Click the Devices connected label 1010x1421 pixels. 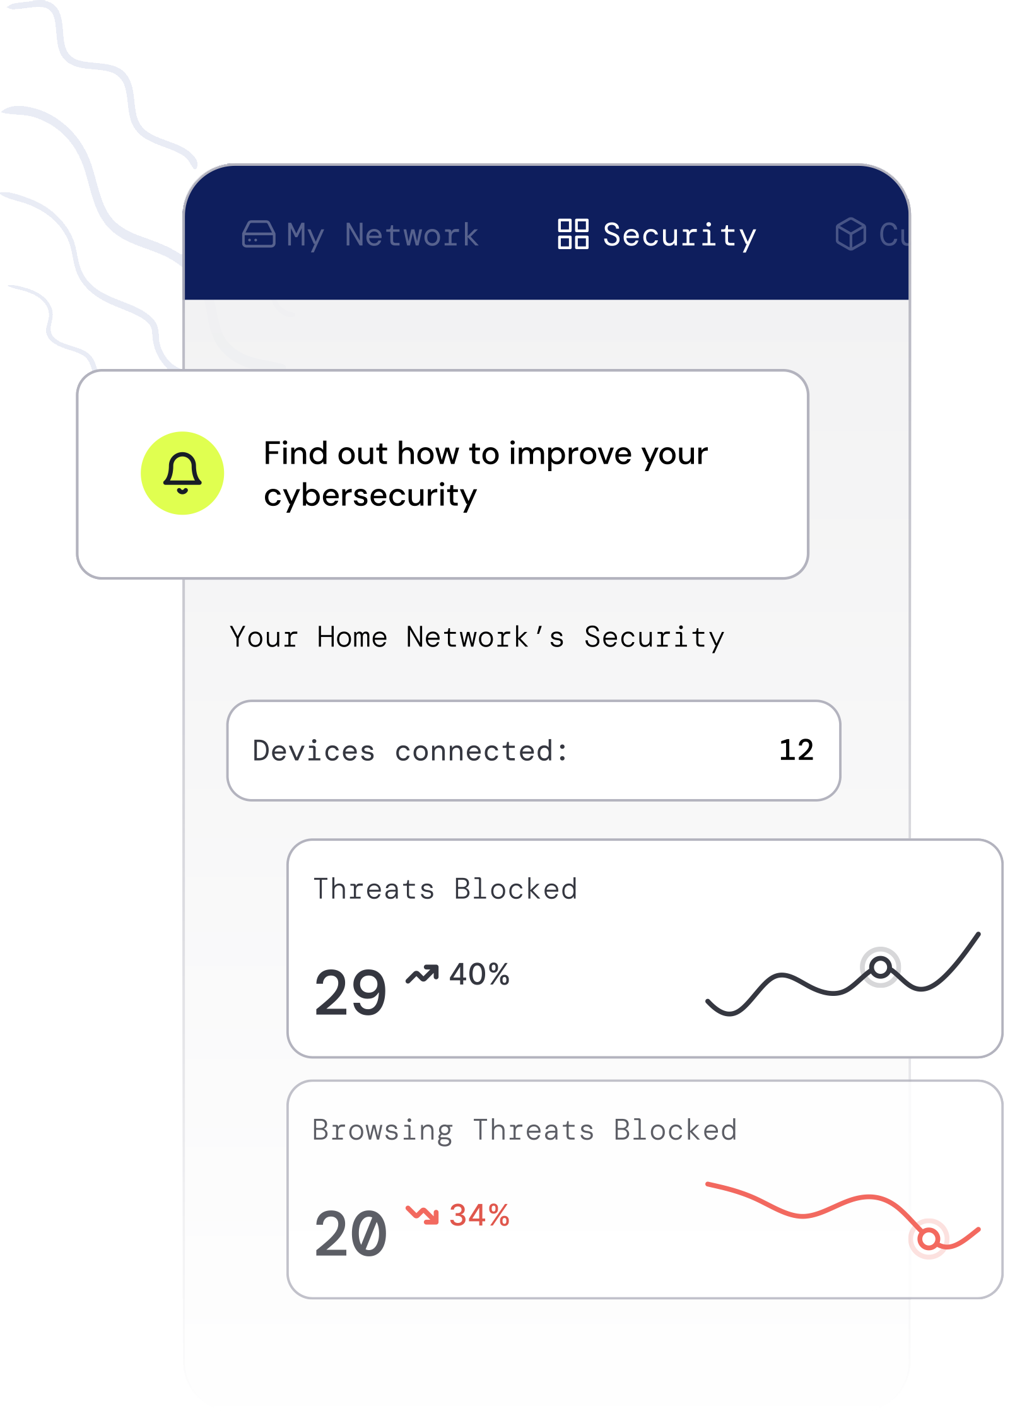410,751
